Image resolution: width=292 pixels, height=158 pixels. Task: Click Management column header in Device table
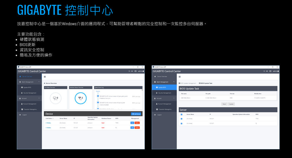[135, 119]
